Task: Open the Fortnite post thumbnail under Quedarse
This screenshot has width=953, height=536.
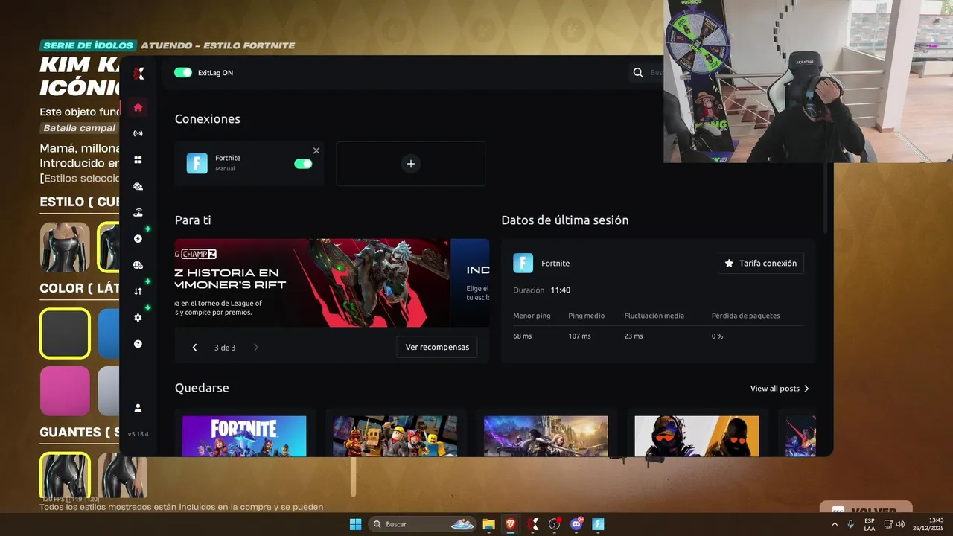Action: click(244, 436)
